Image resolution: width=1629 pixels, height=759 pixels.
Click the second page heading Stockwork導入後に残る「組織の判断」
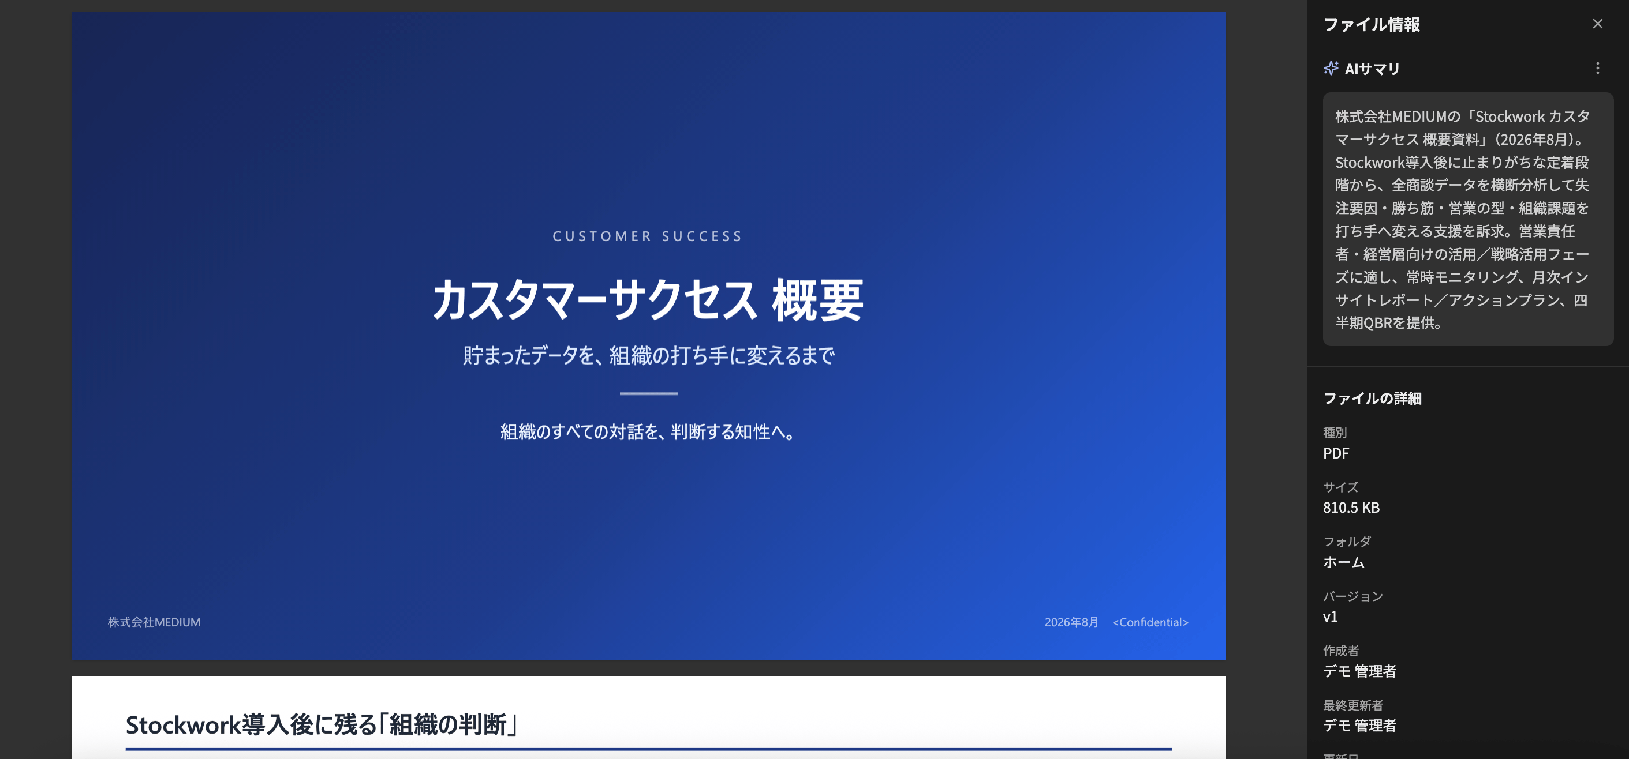323,725
